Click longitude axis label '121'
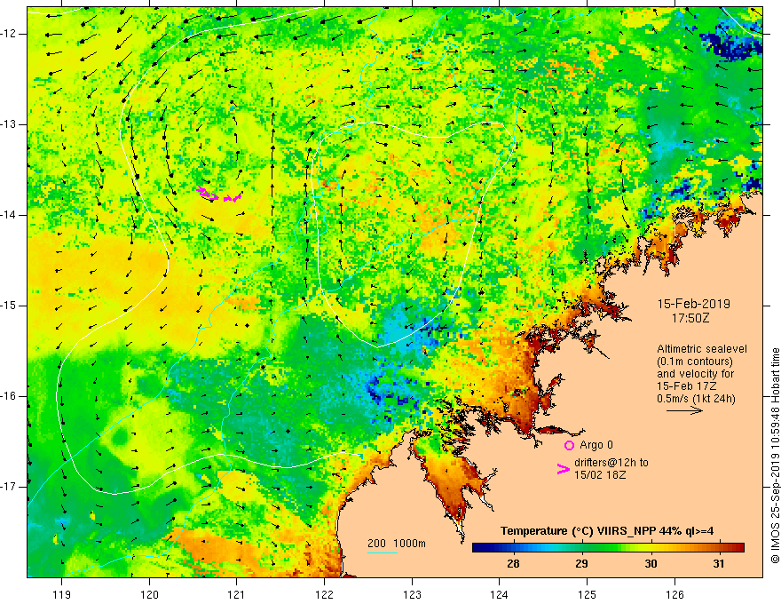This screenshot has width=781, height=604. point(237,594)
